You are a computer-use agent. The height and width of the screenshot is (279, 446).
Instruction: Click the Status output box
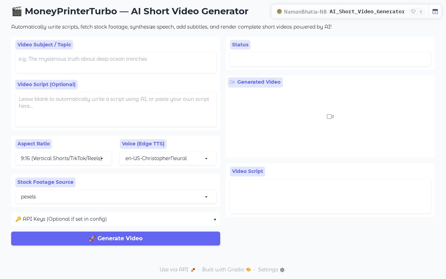(330, 59)
